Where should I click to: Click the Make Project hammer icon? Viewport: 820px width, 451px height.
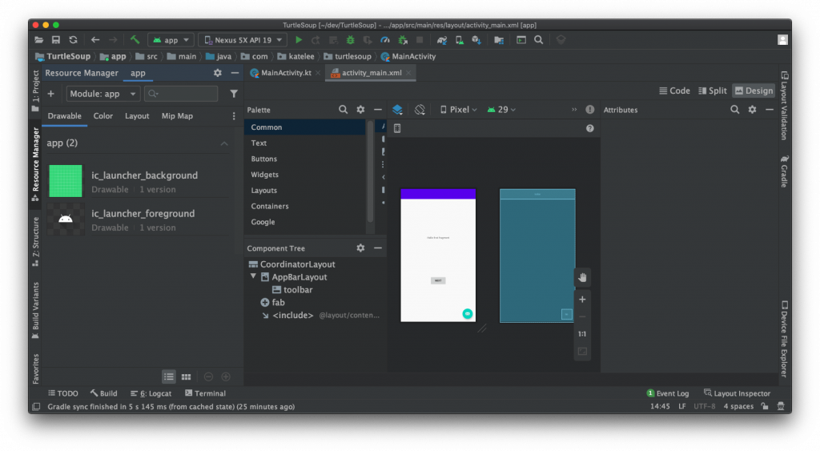coord(135,39)
